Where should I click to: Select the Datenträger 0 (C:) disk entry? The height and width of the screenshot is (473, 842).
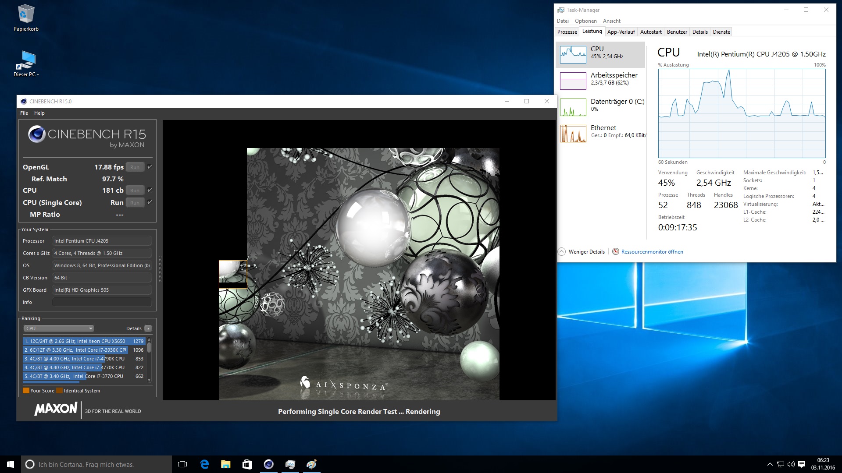click(600, 107)
